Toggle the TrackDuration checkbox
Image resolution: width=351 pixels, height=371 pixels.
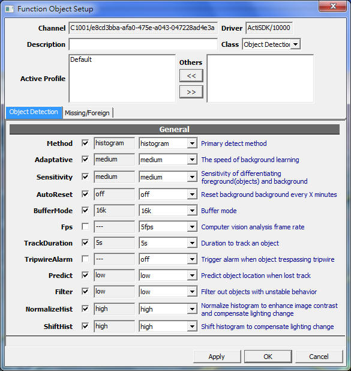[x=85, y=243]
